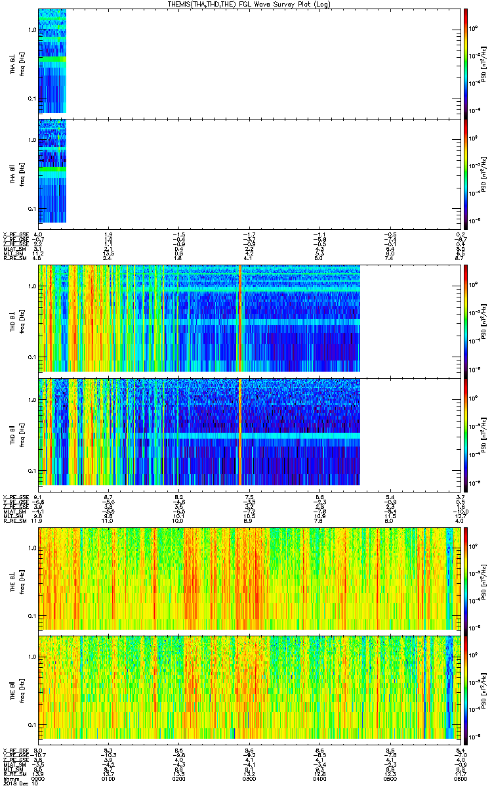
Task: Click the 1.0 tick on THA B-perpendicular axis
Action: [x=31, y=31]
